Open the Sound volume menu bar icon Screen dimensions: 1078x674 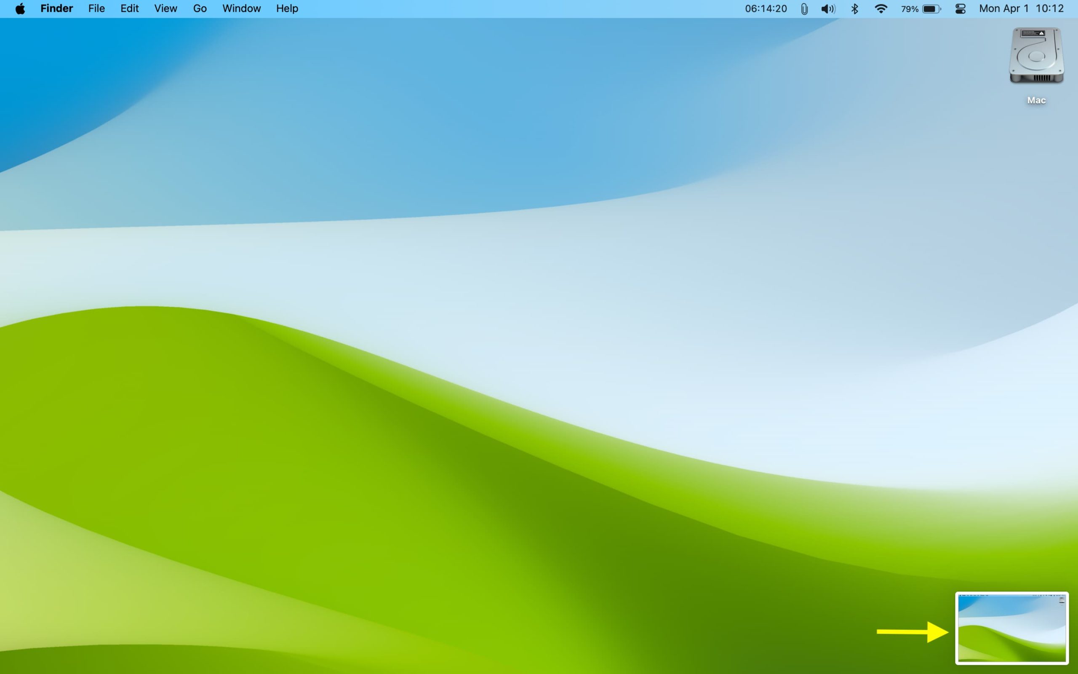coord(828,9)
